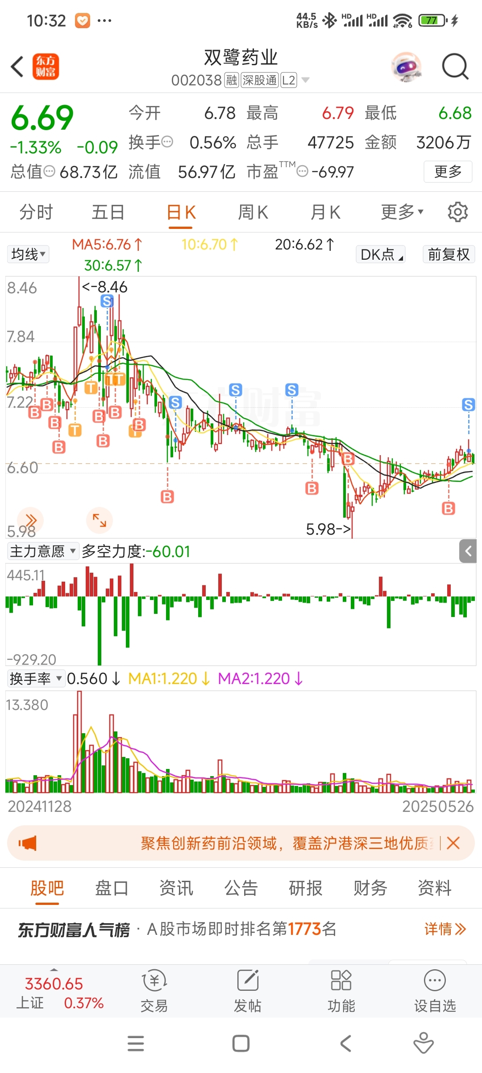482x1073 pixels.
Task: Tap the MA1:1.220 turnover value
Action: point(169,679)
